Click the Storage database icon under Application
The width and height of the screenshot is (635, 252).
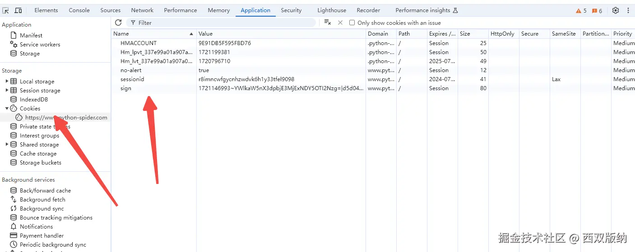[x=14, y=53]
